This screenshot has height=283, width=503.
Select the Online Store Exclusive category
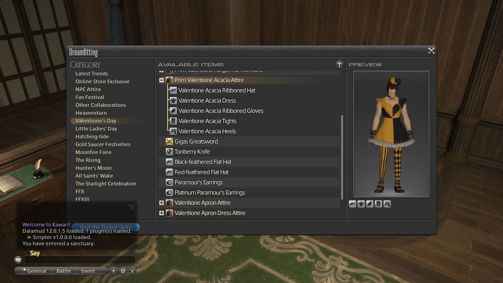point(103,81)
